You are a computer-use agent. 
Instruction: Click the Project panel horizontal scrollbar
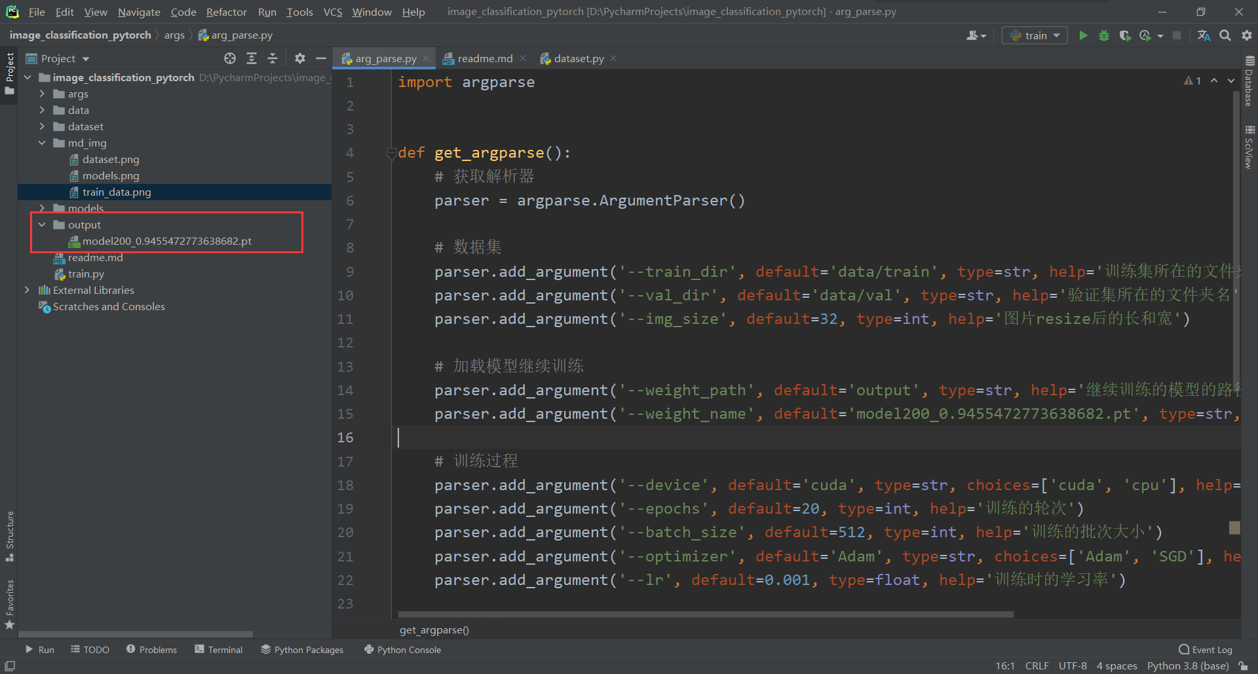136,634
